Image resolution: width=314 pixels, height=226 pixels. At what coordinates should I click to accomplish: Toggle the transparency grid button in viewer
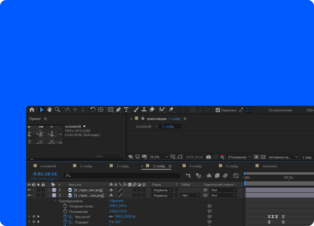pyautogui.click(x=263, y=157)
